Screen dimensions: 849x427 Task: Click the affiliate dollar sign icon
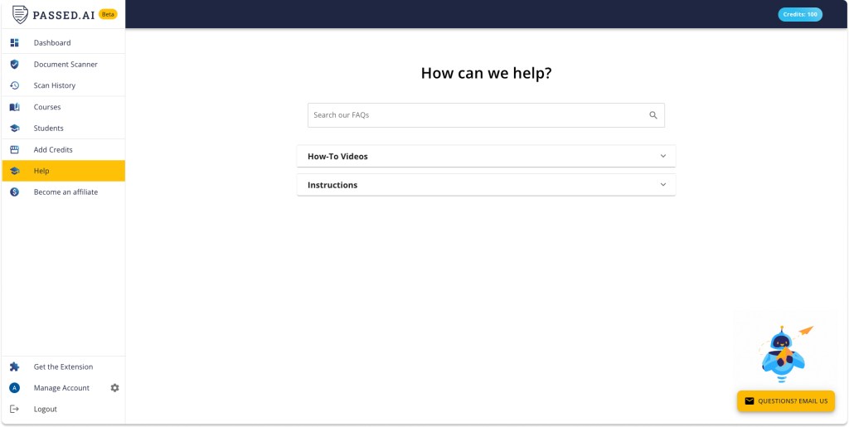click(15, 192)
